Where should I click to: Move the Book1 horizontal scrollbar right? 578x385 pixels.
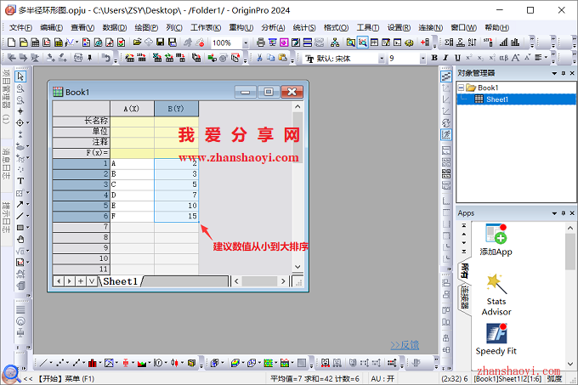coord(283,281)
